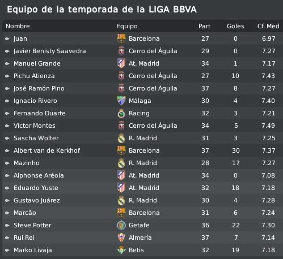
Task: Click the Getafe crest in Steve Potter's row
Action: [x=121, y=225]
